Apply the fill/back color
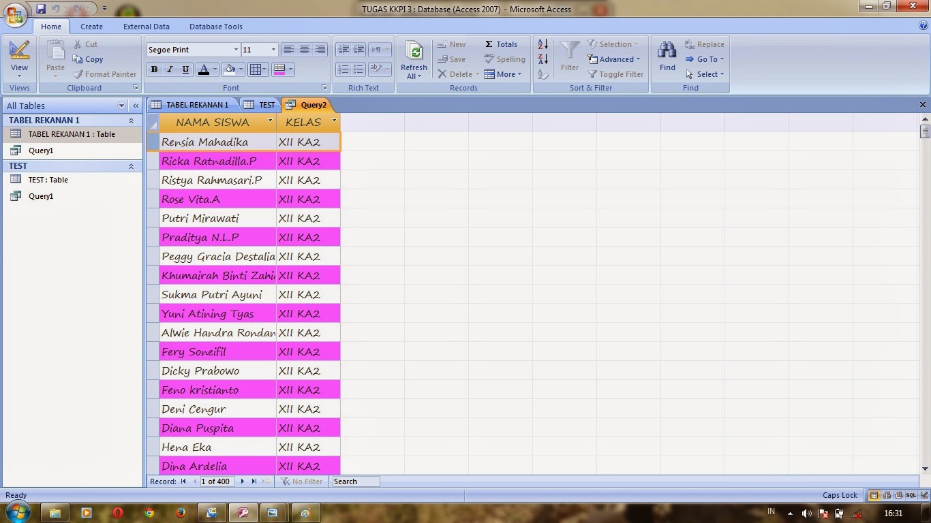931x523 pixels. click(x=230, y=69)
